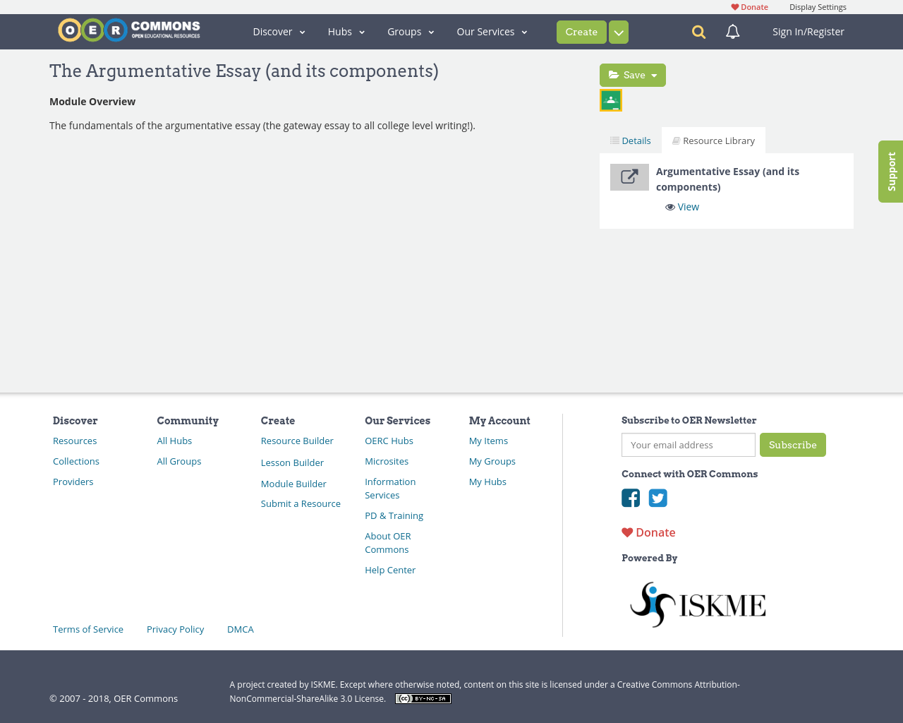Open the notifications bell
Viewport: 903px width, 723px height.
(x=733, y=32)
